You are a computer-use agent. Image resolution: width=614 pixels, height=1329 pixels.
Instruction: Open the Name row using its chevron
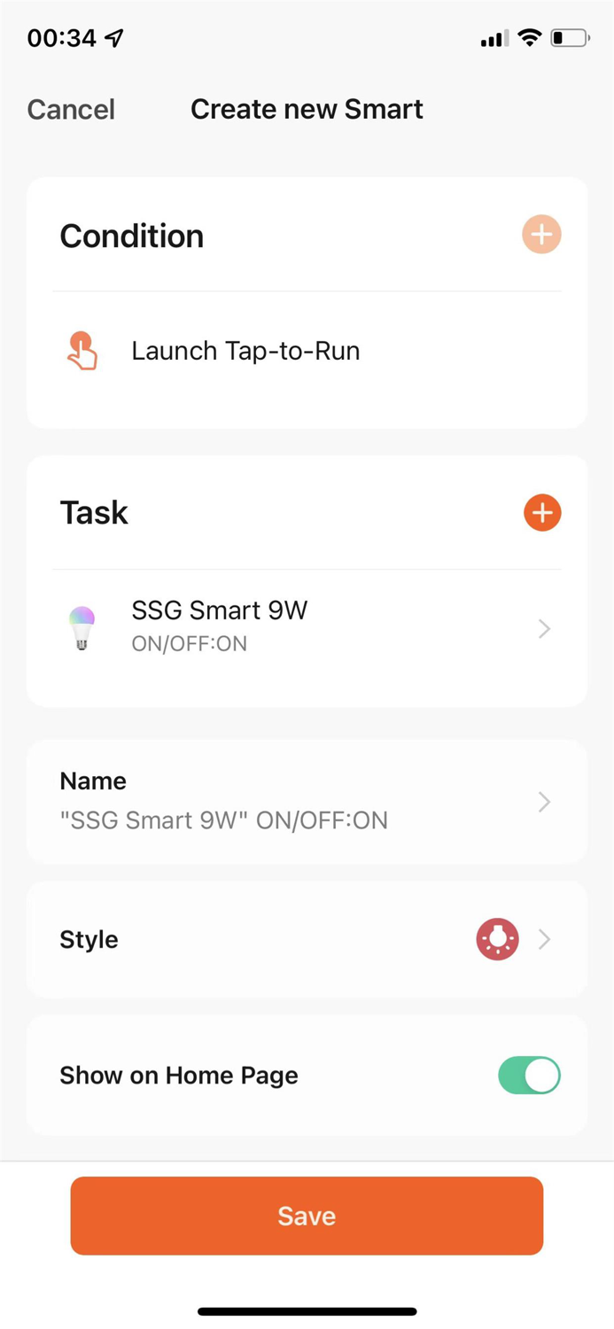(x=545, y=802)
